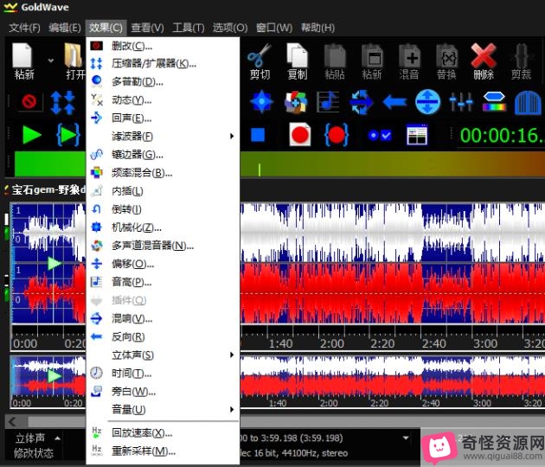Select 重新采样(M) resample option

(144, 451)
